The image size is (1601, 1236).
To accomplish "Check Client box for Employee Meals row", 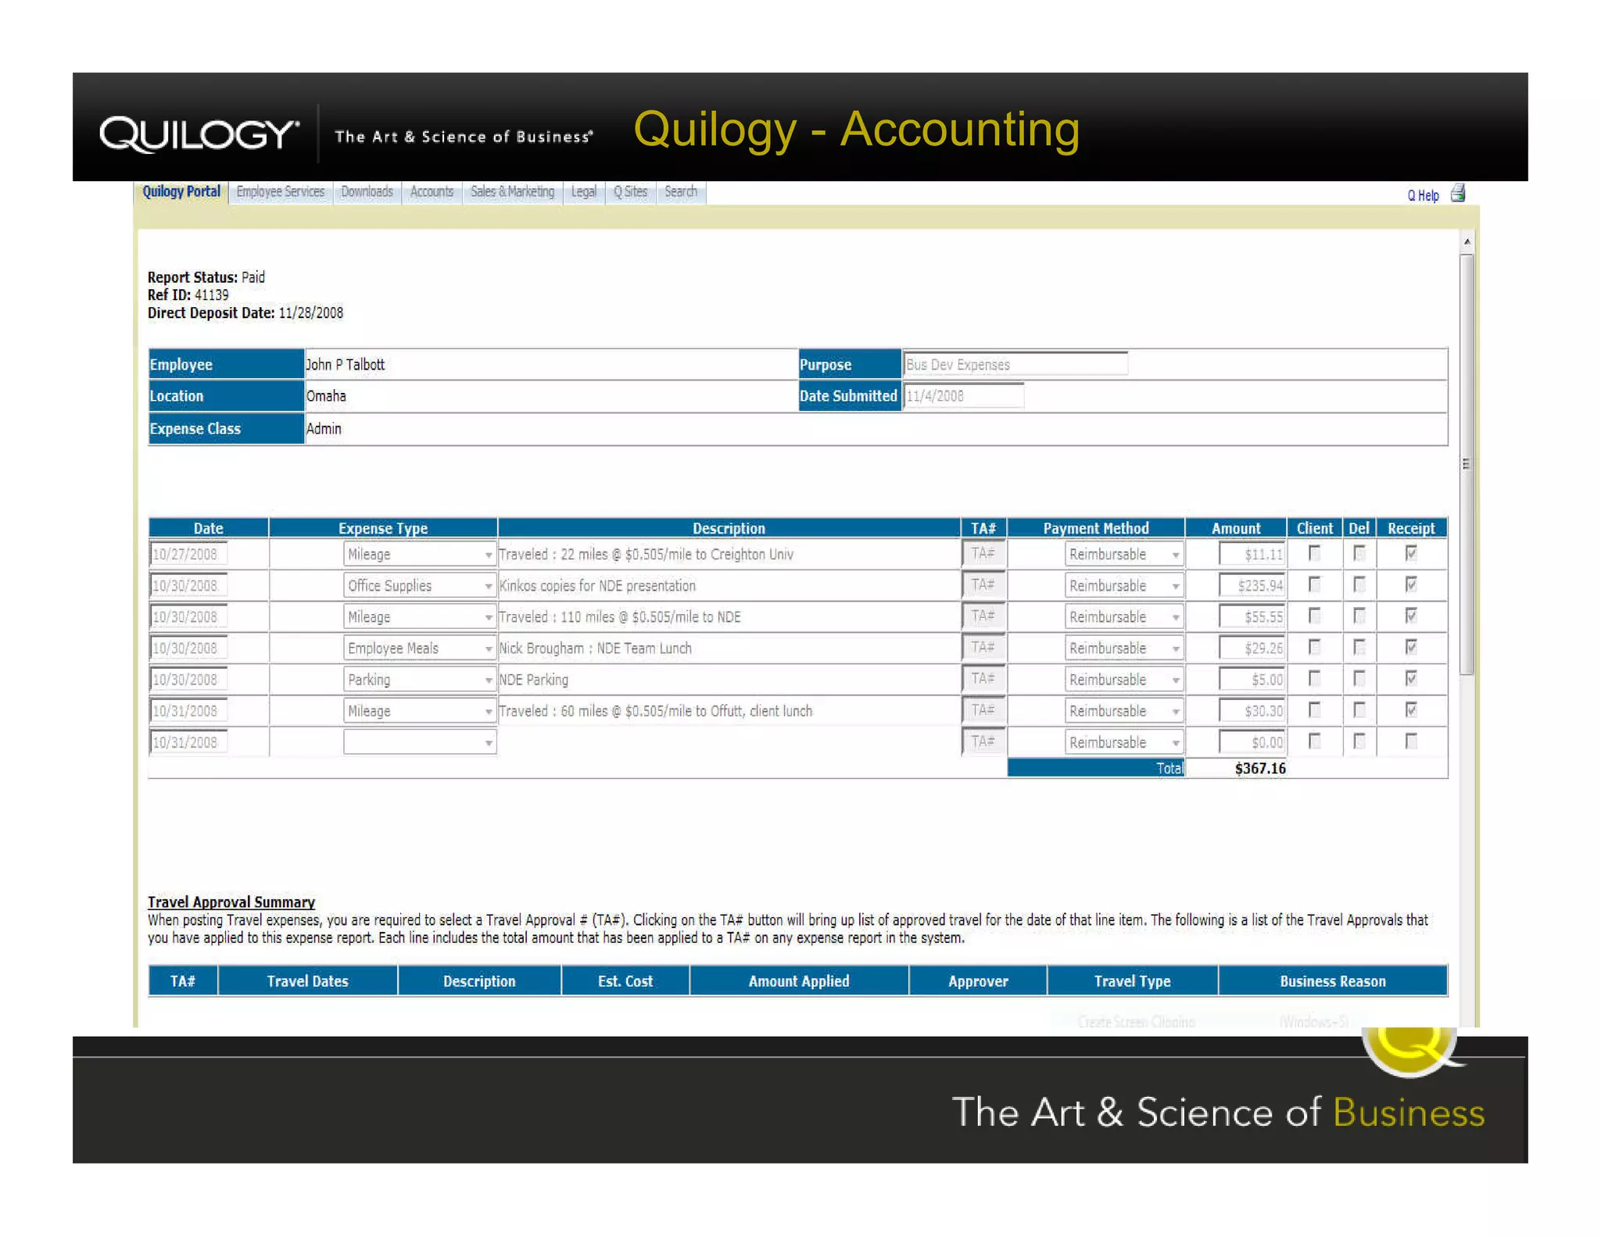I will [x=1314, y=647].
